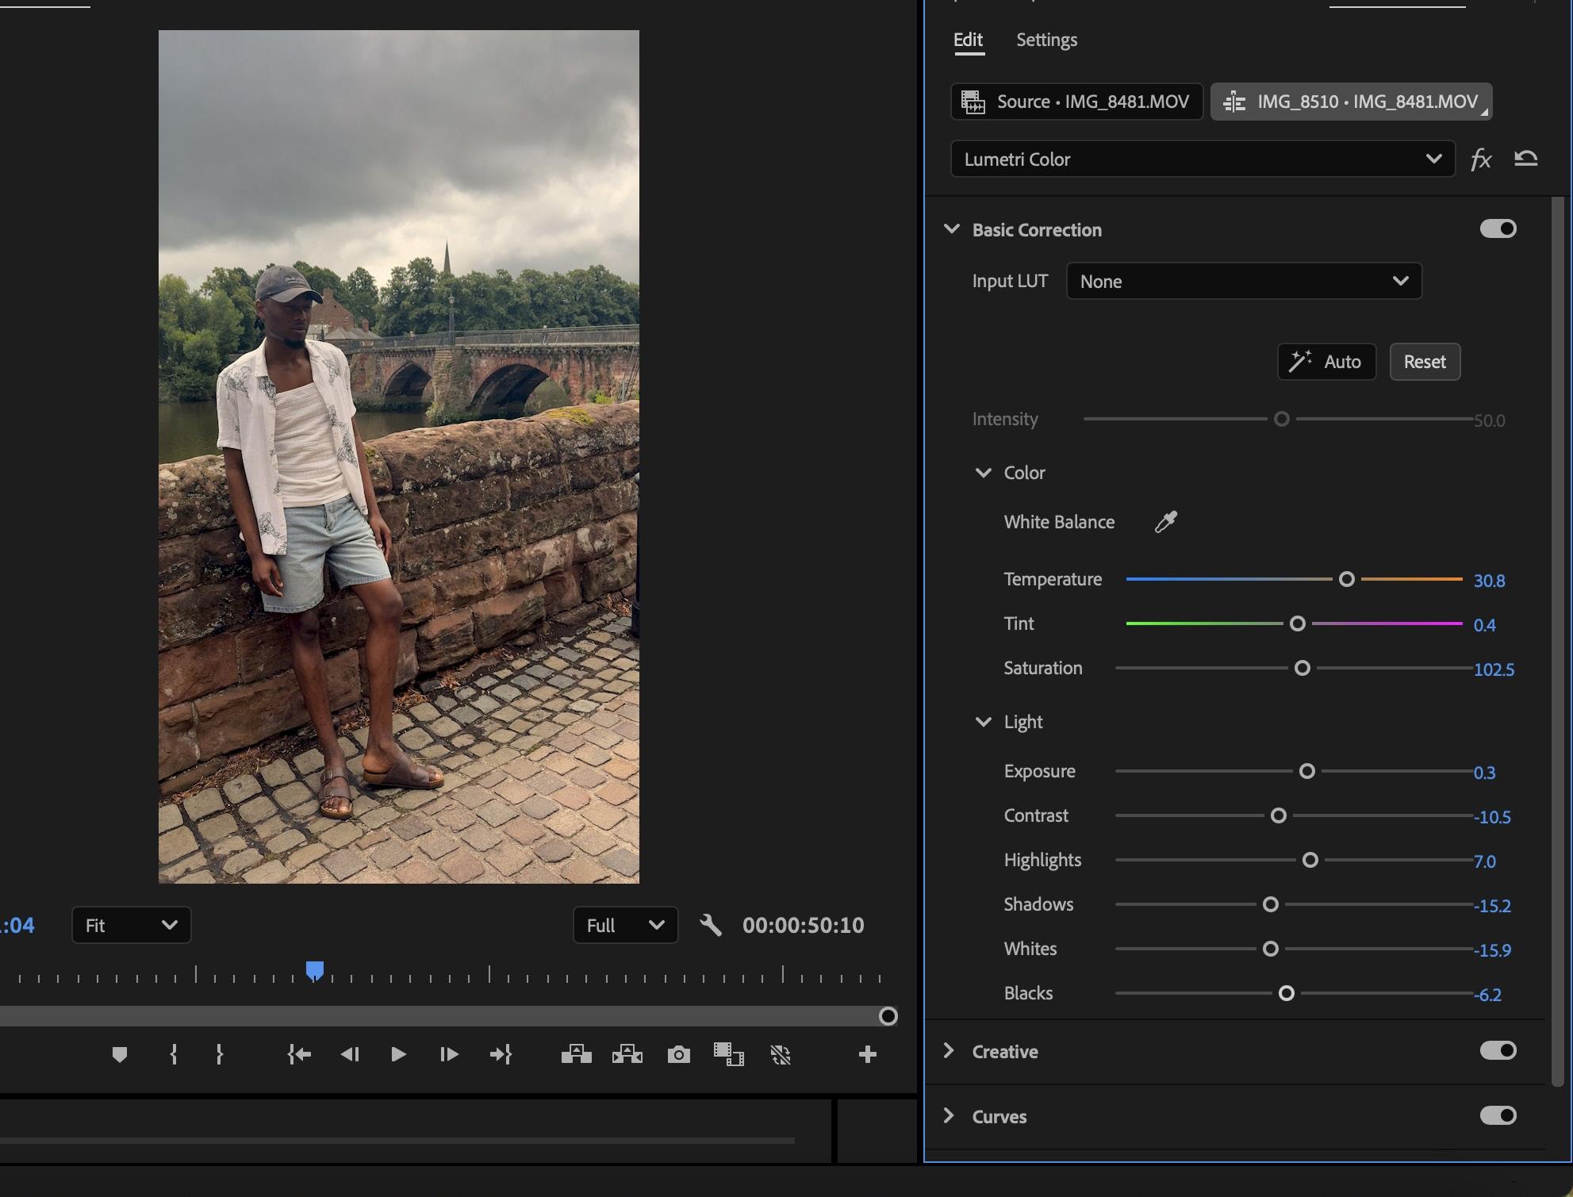Click the Lift button icon

click(576, 1054)
